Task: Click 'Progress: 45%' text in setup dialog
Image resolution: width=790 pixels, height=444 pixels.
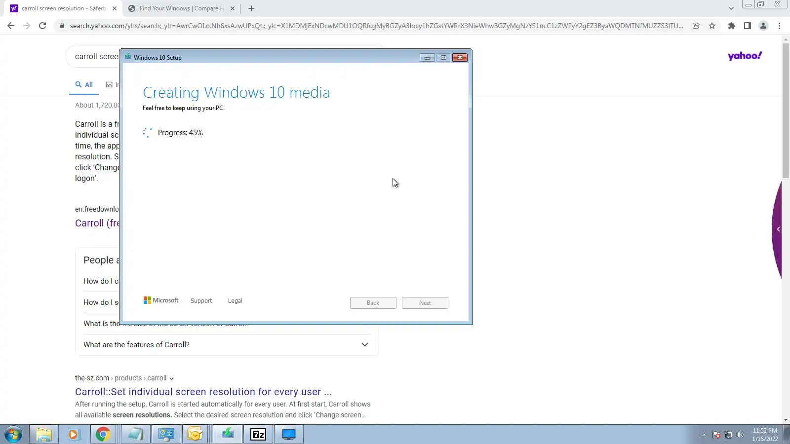Action: [180, 133]
